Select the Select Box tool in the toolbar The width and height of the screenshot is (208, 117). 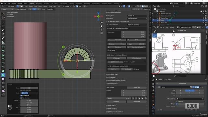3,14
